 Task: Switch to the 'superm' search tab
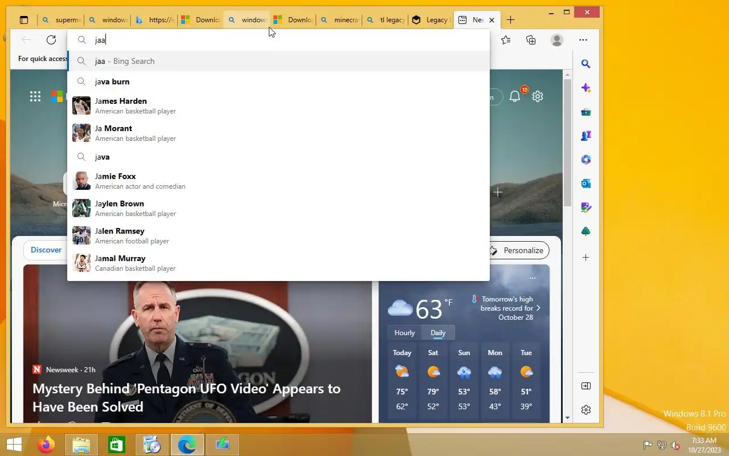62,20
